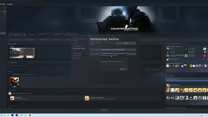This screenshot has width=208, height=117.
Task: Cancel the file validation in the small dialog
Action: tap(123, 69)
